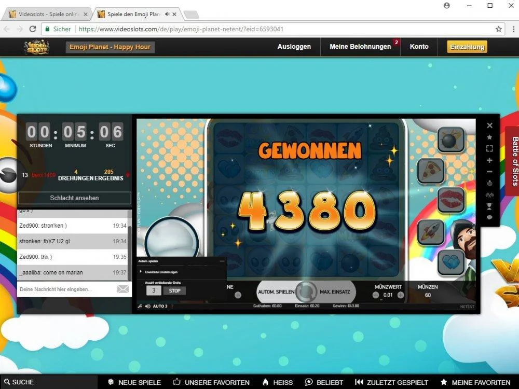Open the trophy icon in side toolbar
The image size is (519, 389).
click(x=489, y=206)
